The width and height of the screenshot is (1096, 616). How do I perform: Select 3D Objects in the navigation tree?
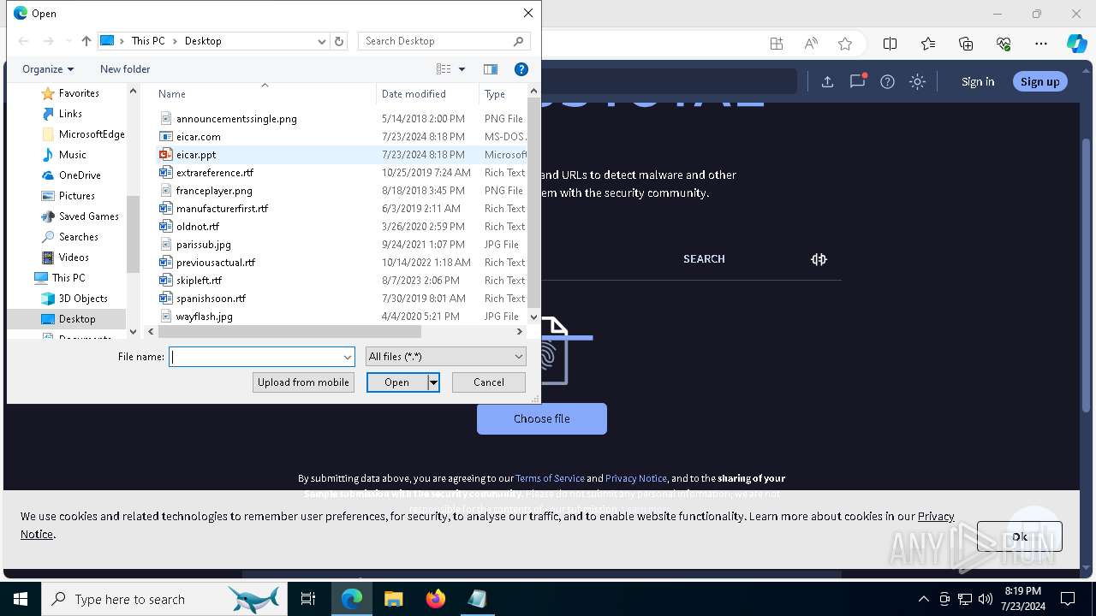83,299
